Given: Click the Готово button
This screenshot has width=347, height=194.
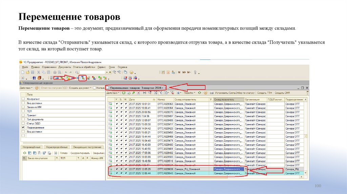Looking at the screenshot, I should point(64,153).
